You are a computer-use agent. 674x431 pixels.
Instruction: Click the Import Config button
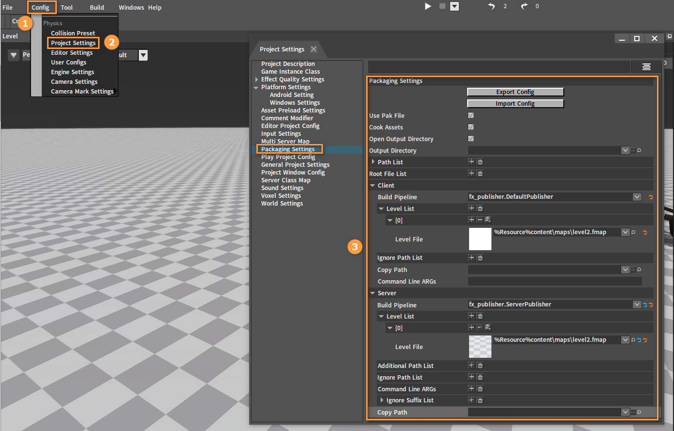tap(515, 103)
